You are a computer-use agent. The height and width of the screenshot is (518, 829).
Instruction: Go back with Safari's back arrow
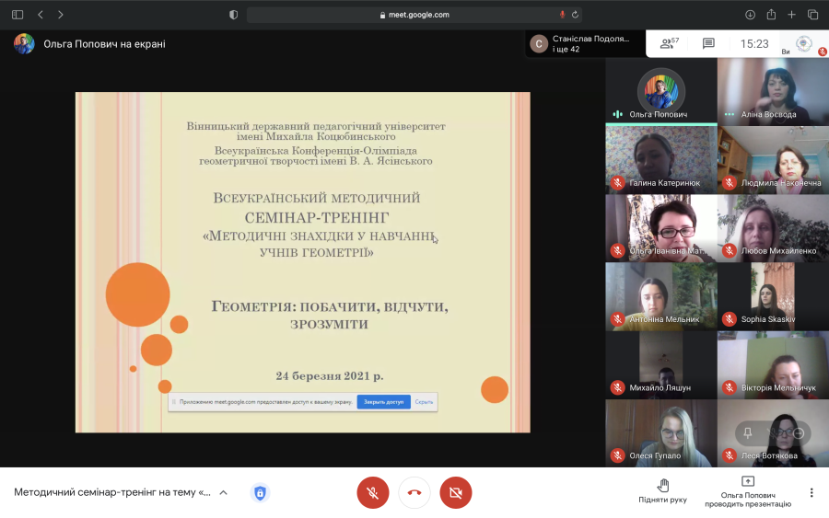click(x=41, y=15)
